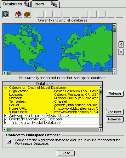
Task: Click the Add new button
Action: (x=115, y=112)
